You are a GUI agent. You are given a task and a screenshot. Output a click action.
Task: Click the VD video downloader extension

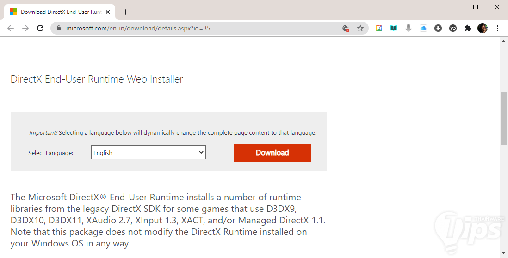453,28
